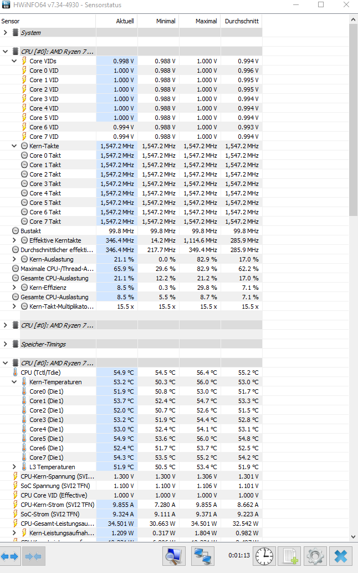Click lightning icon beside Core 7 VID
Screen dimensions: 358x573
click(x=24, y=136)
